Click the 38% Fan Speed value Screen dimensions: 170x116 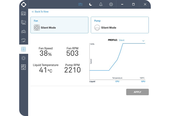click(x=46, y=53)
